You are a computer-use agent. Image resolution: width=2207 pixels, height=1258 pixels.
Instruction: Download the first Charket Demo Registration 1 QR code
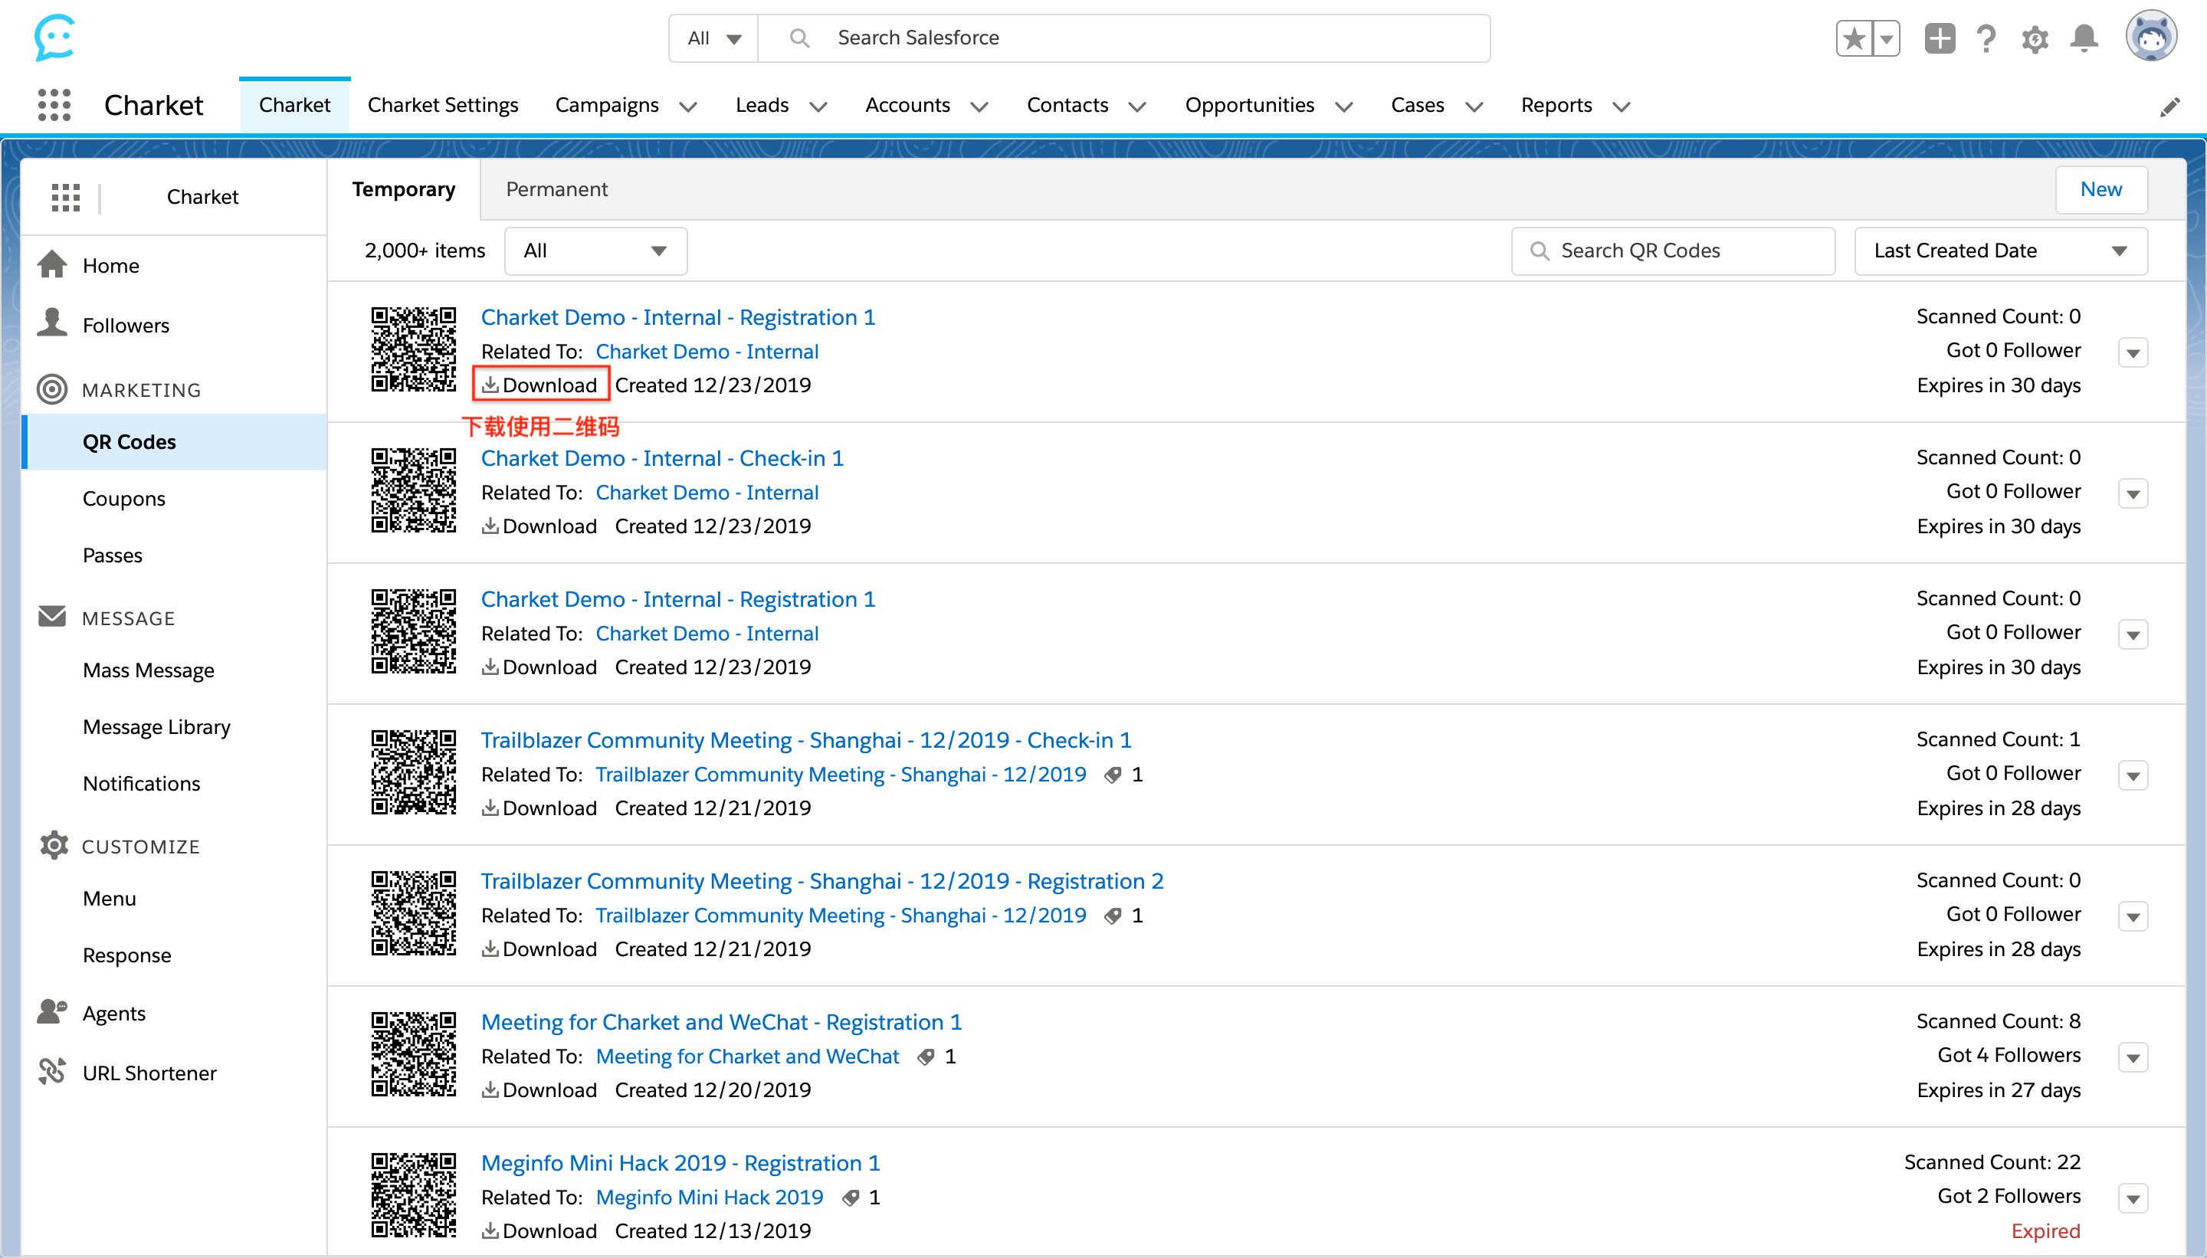point(540,385)
